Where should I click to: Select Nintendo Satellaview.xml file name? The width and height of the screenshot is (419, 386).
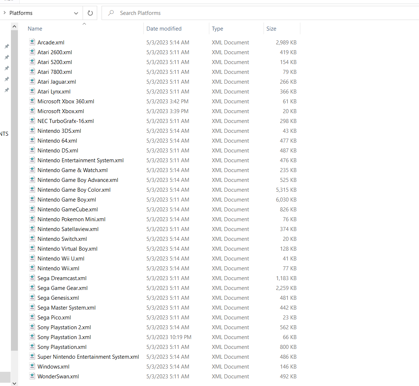[x=68, y=229]
